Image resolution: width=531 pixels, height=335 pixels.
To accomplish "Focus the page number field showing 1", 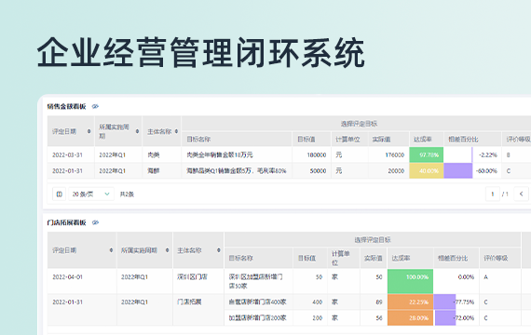I will (x=493, y=194).
